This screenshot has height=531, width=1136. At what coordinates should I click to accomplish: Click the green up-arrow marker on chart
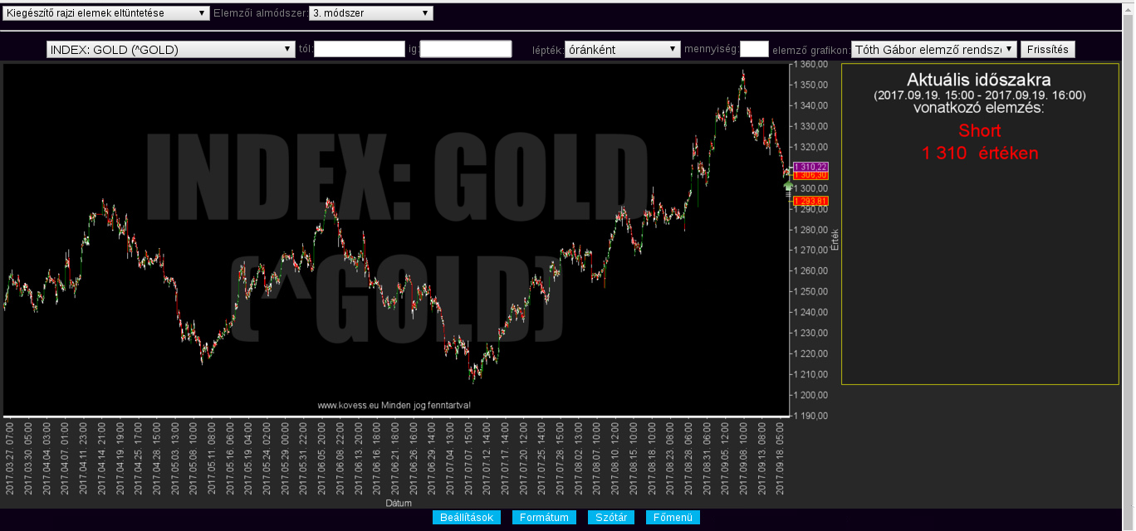[x=788, y=186]
